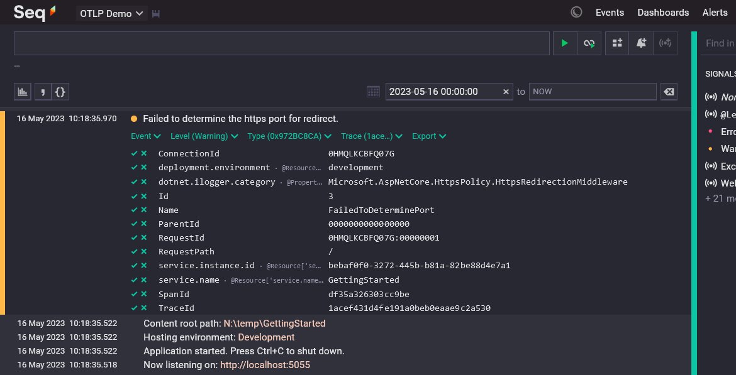The height and width of the screenshot is (375, 736).
Task: Save the search as a signal
Action: pos(666,43)
